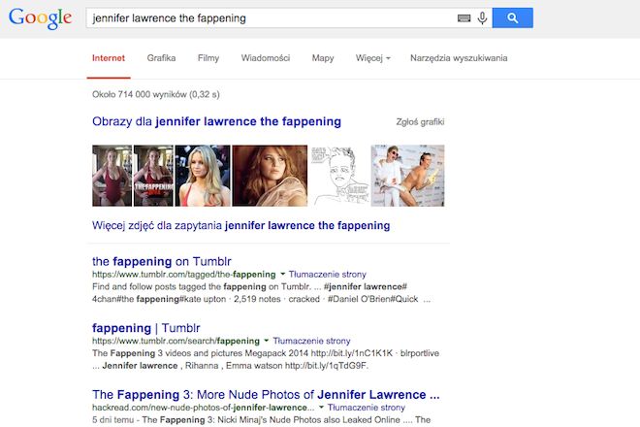The width and height of the screenshot is (640, 427).
Task: Click the blue search magnifier button
Action: click(x=512, y=18)
